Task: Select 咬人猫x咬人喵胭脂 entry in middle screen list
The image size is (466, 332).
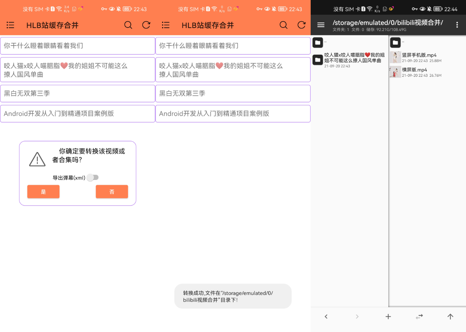Action: 233,70
